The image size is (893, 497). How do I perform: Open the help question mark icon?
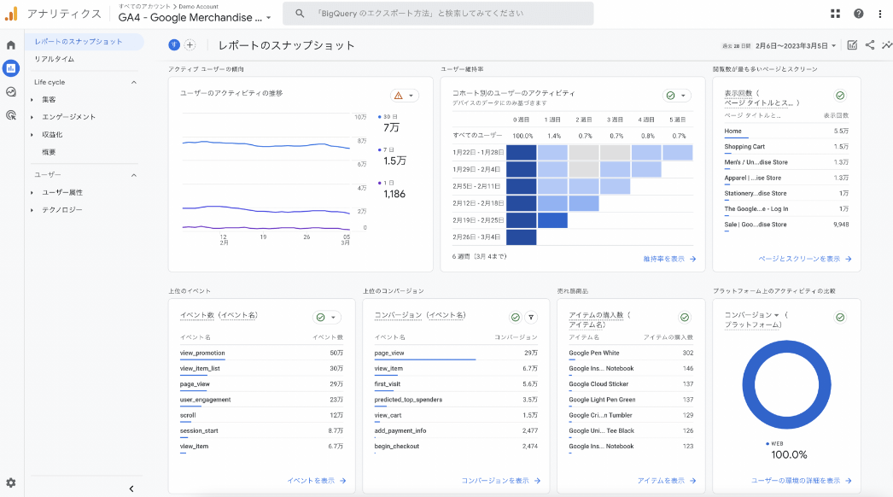pyautogui.click(x=858, y=14)
